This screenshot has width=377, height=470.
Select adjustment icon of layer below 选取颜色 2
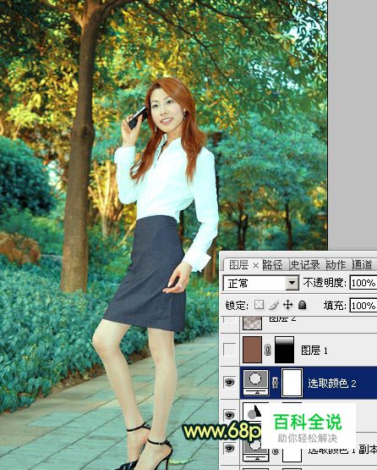click(253, 412)
